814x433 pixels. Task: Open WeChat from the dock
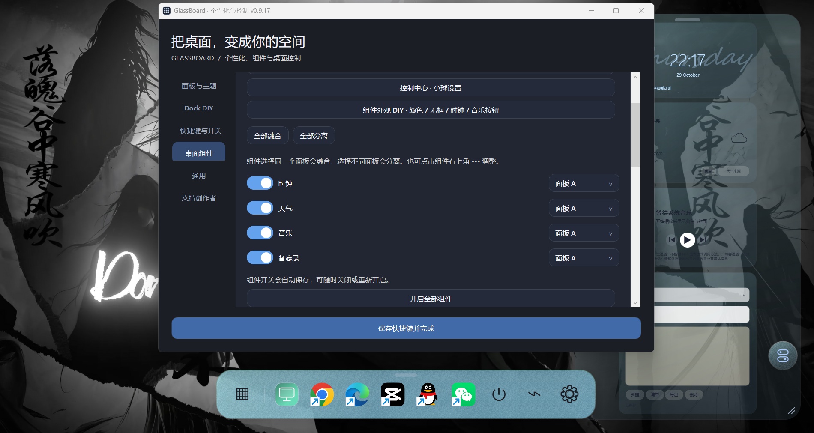[463, 394]
